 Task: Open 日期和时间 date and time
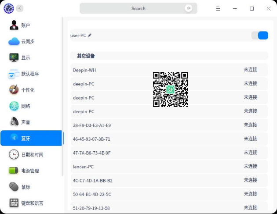coord(31,154)
